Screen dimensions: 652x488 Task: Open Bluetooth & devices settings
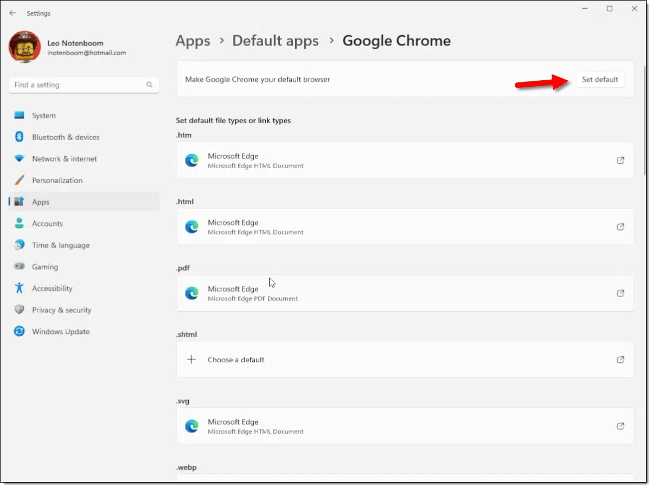point(84,137)
